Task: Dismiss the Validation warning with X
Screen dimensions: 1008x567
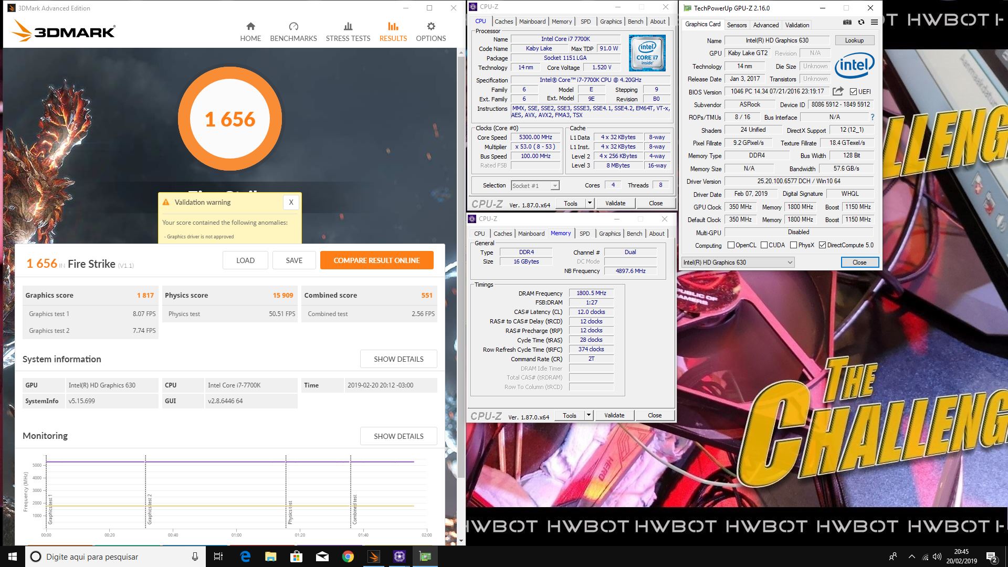Action: pos(291,202)
